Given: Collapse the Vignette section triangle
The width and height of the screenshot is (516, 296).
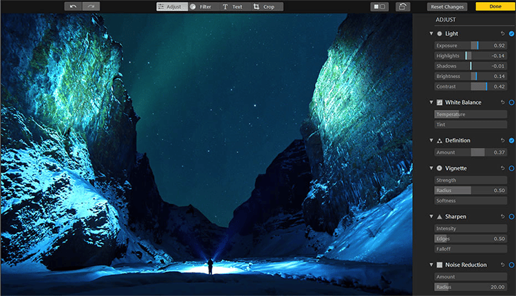Looking at the screenshot, I should pos(431,168).
